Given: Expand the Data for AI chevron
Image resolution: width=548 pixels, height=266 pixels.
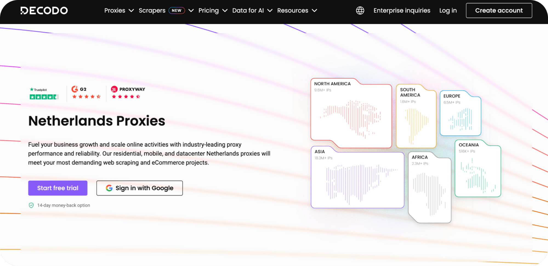Looking at the screenshot, I should tap(270, 10).
